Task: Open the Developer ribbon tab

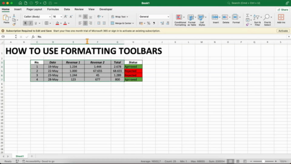Action: [x=106, y=9]
